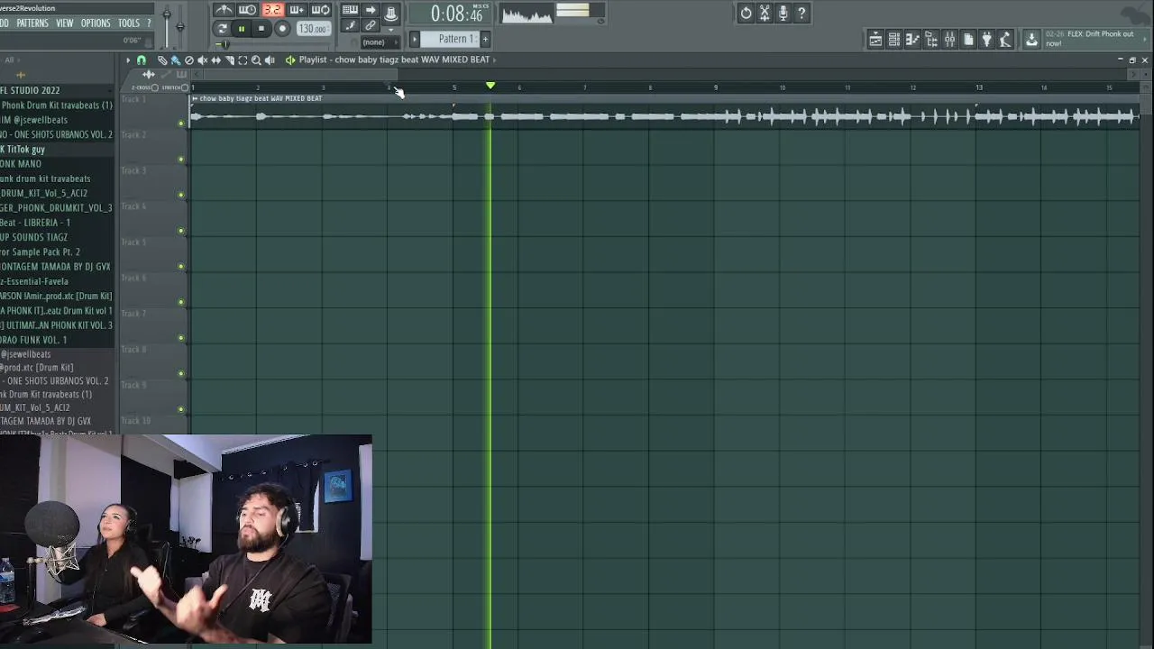The height and width of the screenshot is (649, 1154).
Task: Add new pattern with plus button
Action: 485,39
